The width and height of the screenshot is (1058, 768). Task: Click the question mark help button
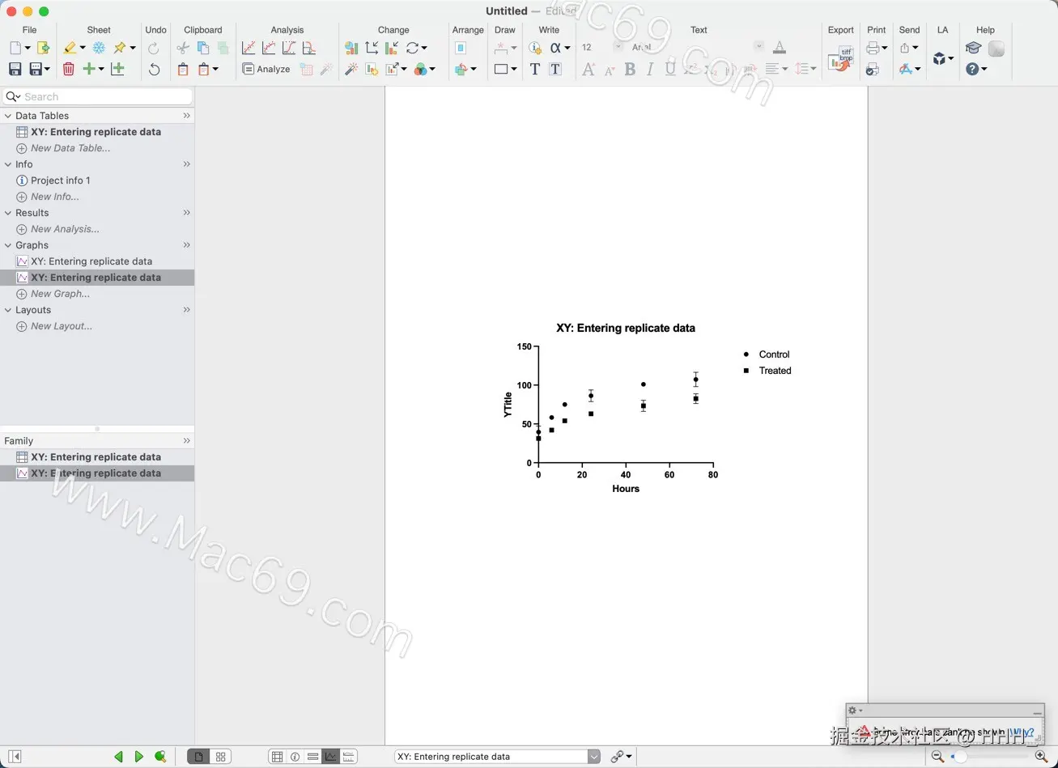point(972,70)
